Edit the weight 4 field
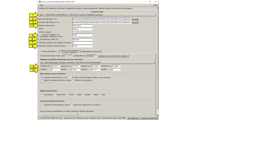Viewport: 268px width, 151px height. [x=116, y=69]
